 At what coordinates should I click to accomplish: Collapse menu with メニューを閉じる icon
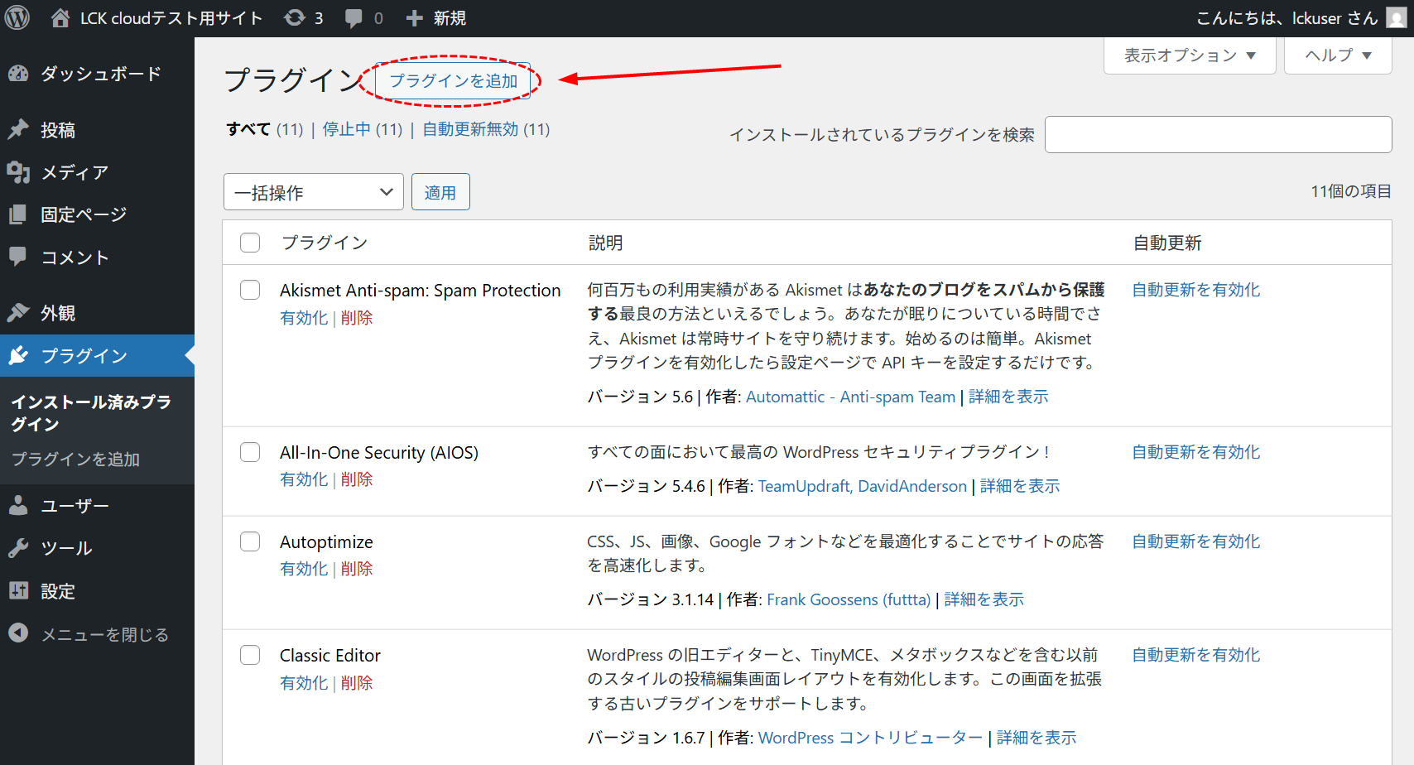[18, 633]
